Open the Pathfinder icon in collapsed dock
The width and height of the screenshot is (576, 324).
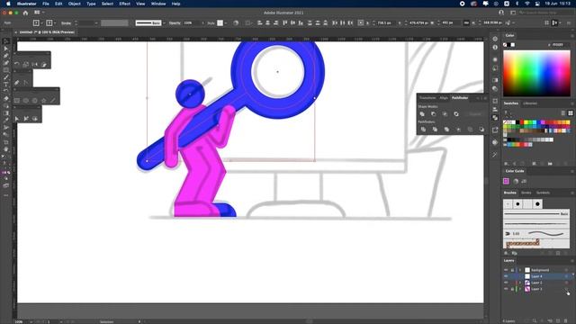click(x=495, y=118)
